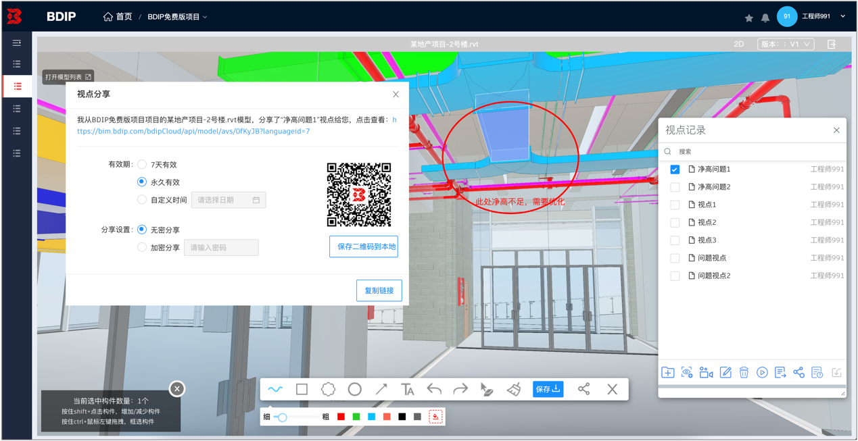This screenshot has height=441, width=858.
Task: Close the 视点记录 panel
Action: tap(836, 130)
